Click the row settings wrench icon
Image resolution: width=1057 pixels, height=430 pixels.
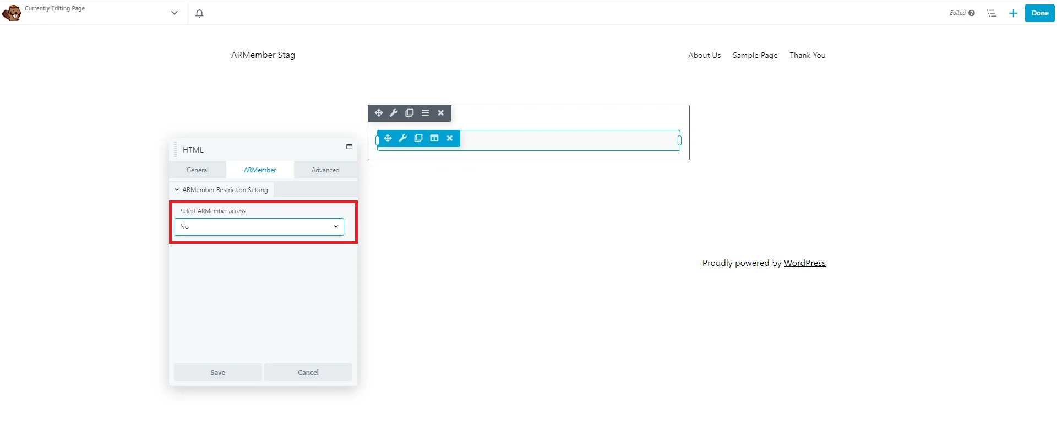tap(394, 113)
